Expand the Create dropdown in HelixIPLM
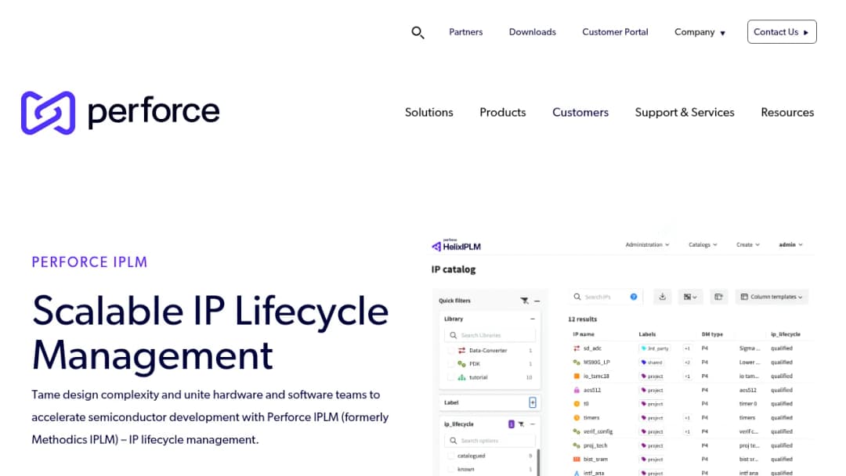 (x=748, y=245)
